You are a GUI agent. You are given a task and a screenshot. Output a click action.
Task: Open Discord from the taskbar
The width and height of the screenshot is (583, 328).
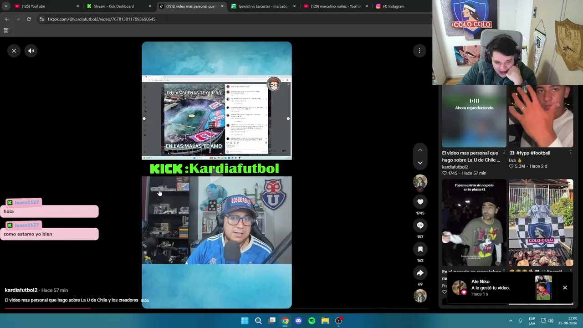(x=298, y=321)
